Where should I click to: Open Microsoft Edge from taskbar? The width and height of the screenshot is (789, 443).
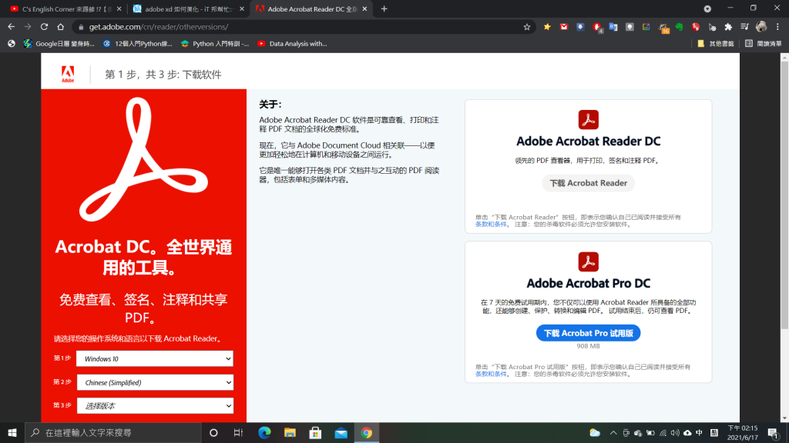(x=264, y=432)
